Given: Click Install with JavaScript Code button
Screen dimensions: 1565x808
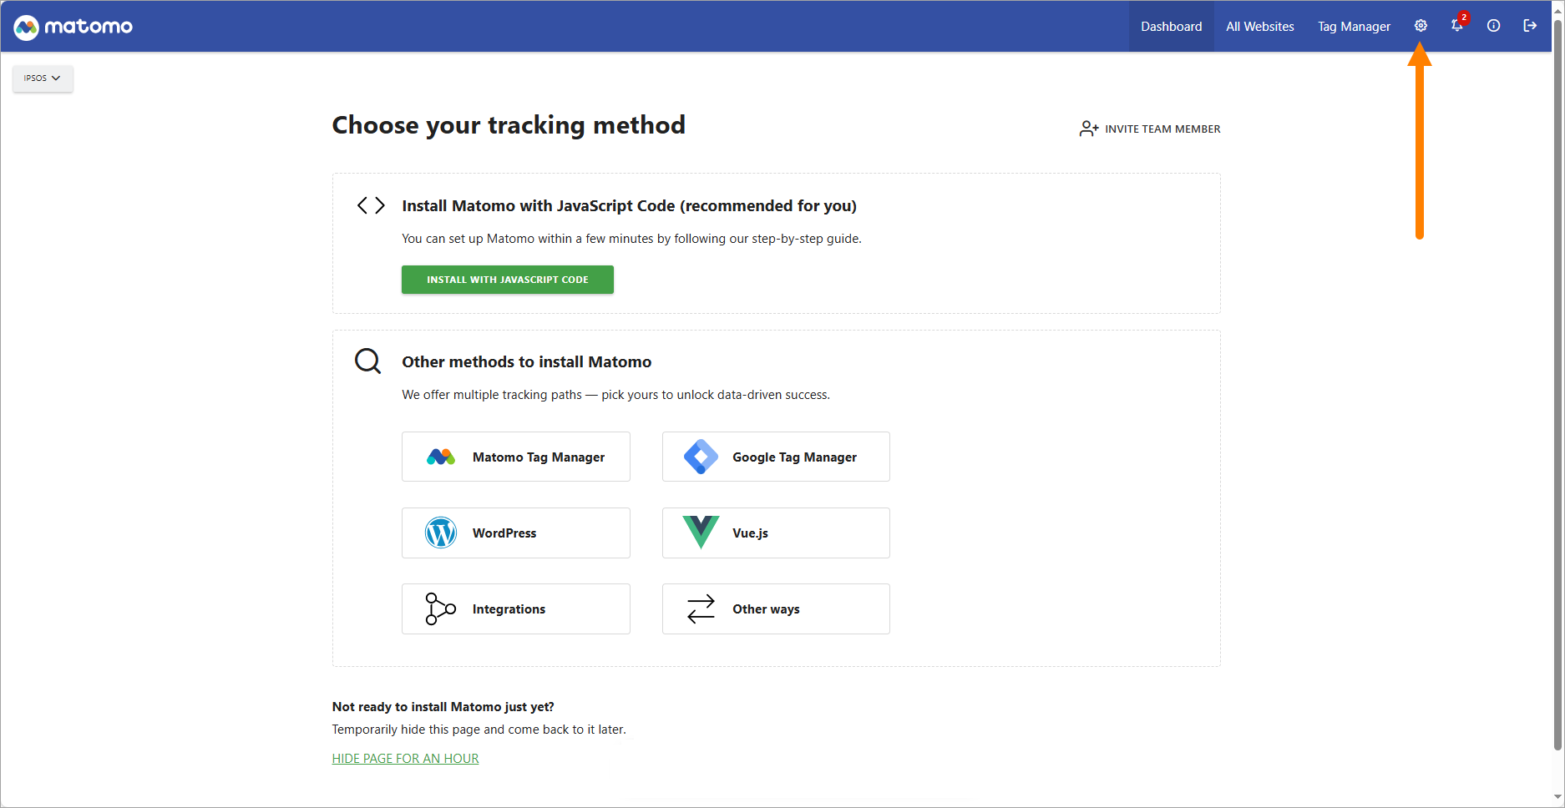Looking at the screenshot, I should point(508,280).
